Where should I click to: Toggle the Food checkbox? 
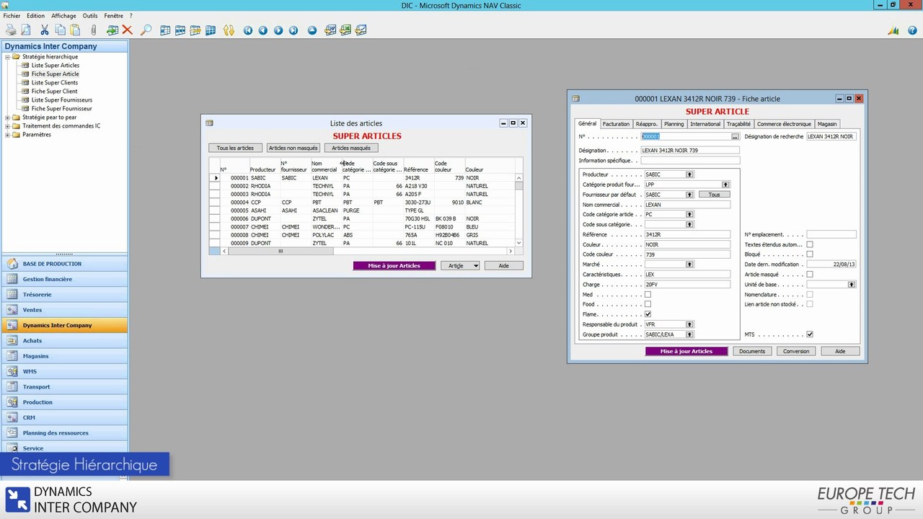pyautogui.click(x=648, y=304)
